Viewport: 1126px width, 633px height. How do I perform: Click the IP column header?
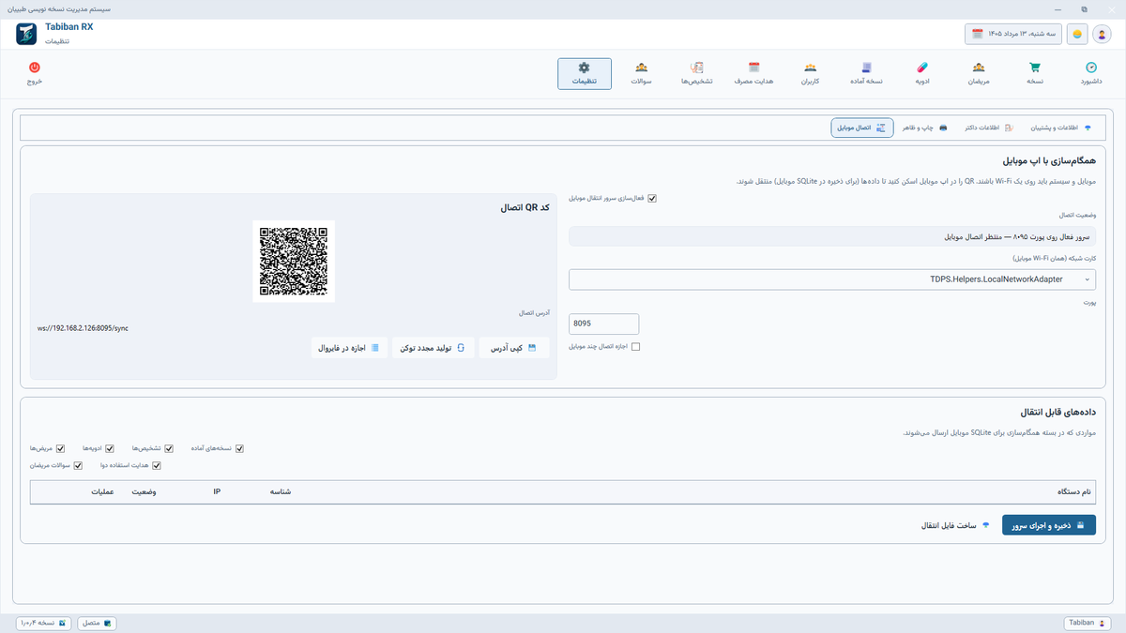(x=217, y=491)
